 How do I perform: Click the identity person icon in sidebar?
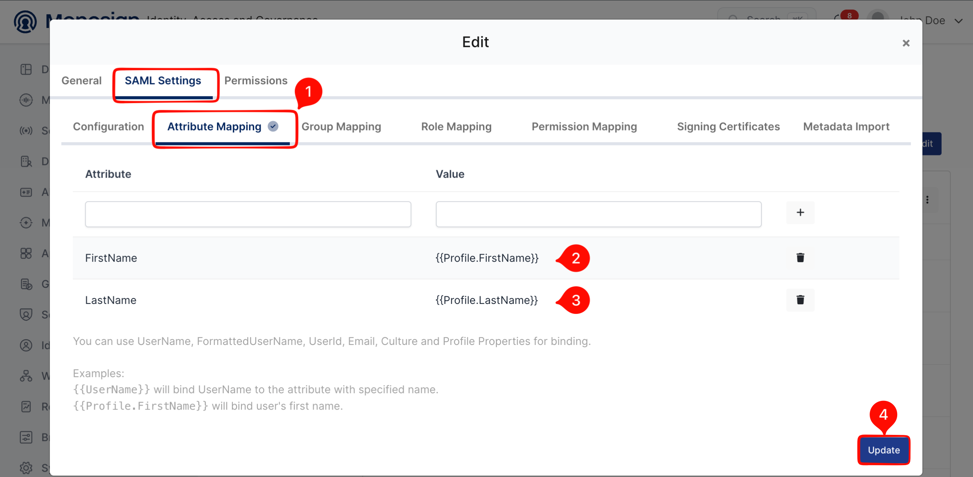(26, 345)
